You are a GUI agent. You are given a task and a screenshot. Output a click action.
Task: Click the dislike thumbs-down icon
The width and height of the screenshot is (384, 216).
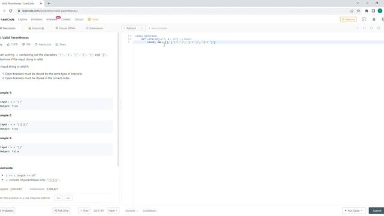point(23,44)
